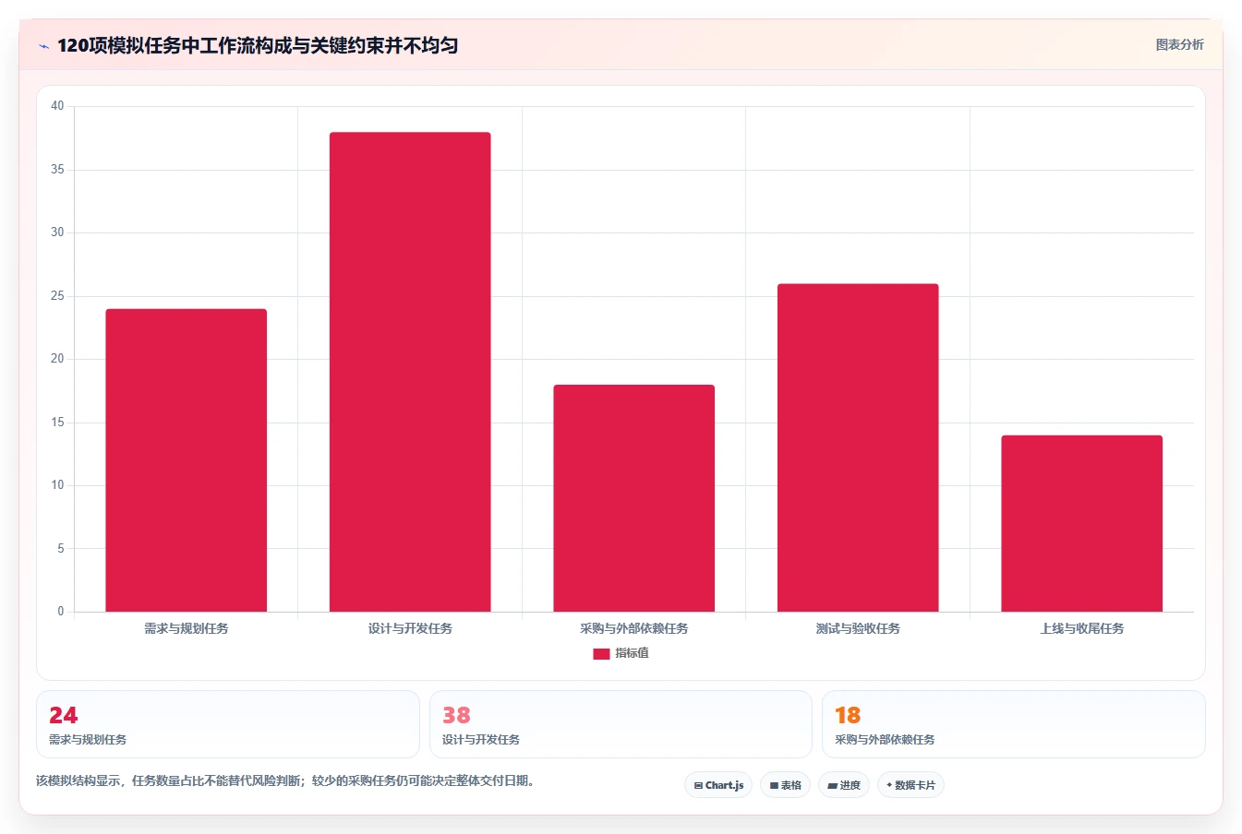Click the y-axis value 25

57,296
